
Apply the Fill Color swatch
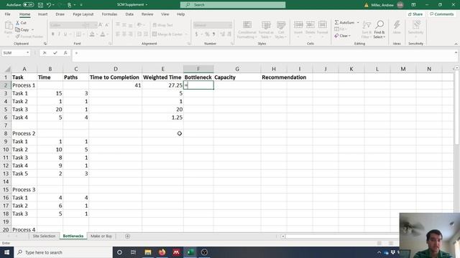point(92,34)
